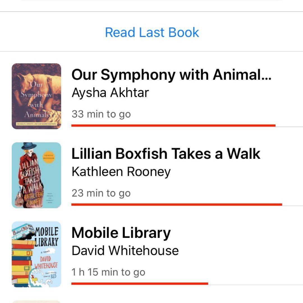
Task: Tap the Read Last Book link
Action: tap(152, 32)
